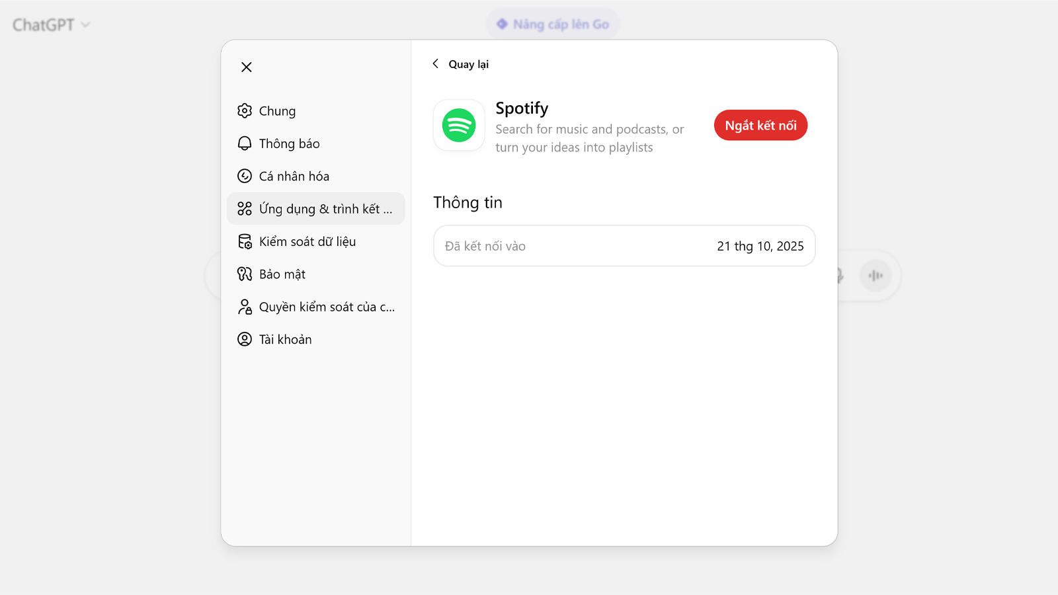Image resolution: width=1058 pixels, height=595 pixels.
Task: Click the Spotify app logo
Action: click(x=459, y=126)
